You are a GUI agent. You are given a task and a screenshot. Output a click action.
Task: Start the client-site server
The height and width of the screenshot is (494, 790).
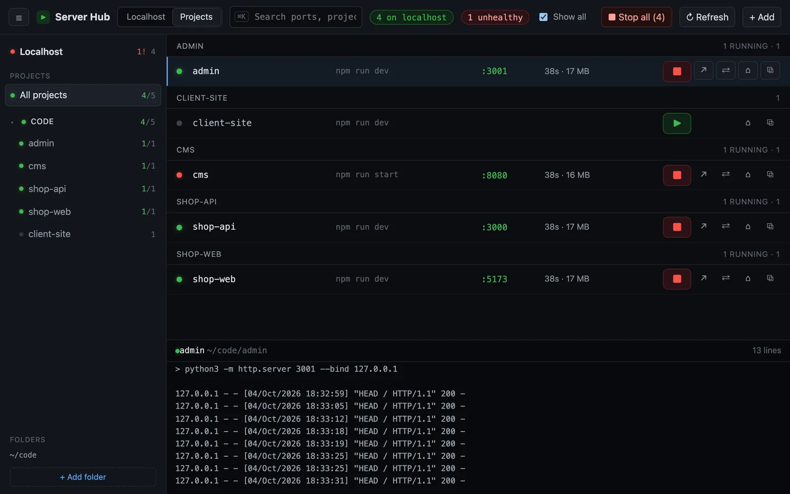click(x=676, y=123)
